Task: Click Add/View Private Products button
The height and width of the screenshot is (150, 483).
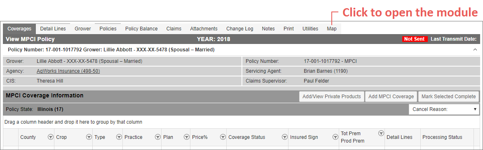Action: point(331,97)
